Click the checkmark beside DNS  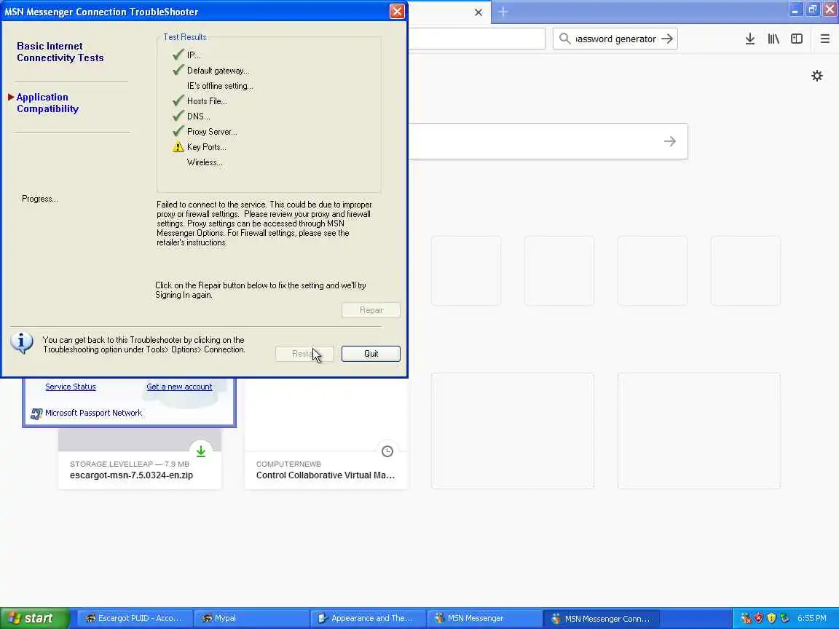click(178, 116)
